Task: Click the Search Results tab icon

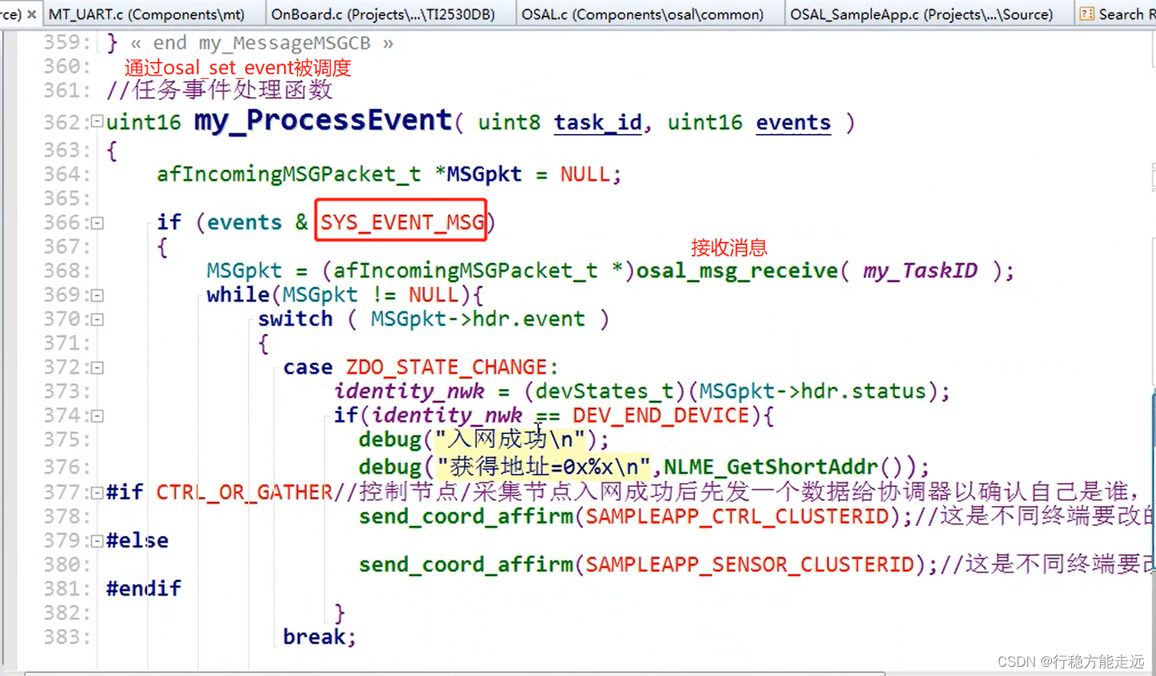Action: tap(1086, 14)
